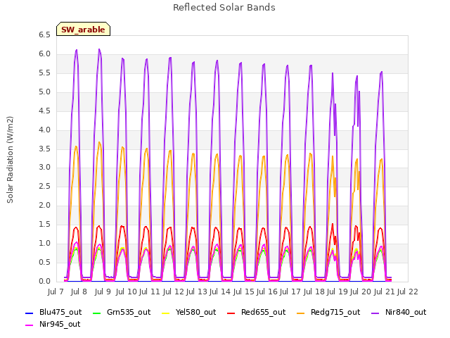This screenshot has width=450, height=338.
Task: Click the 4.0 y-axis tick label
Action: click(45, 130)
